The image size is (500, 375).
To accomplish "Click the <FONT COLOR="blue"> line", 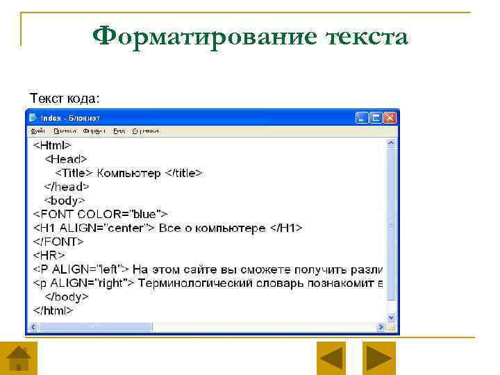I will point(100,215).
